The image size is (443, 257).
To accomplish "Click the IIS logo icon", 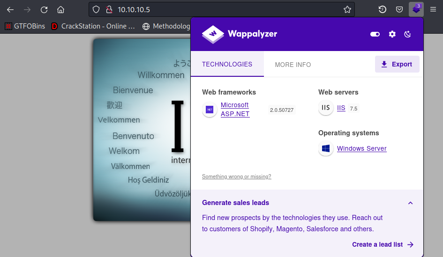I will pyautogui.click(x=326, y=108).
